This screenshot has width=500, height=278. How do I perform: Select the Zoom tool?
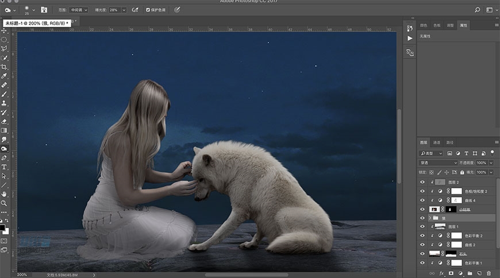coord(4,203)
